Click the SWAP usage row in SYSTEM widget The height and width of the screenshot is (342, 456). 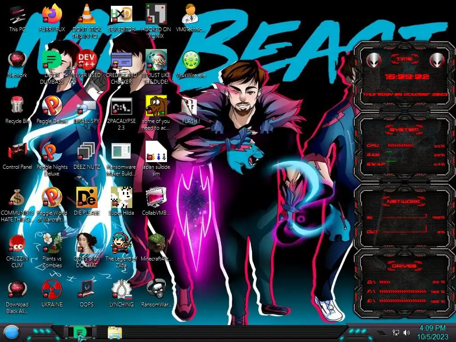(x=406, y=164)
